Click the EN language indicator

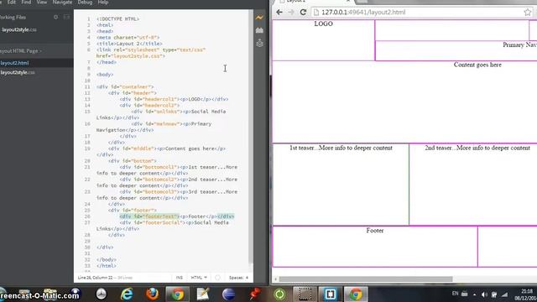pyautogui.click(x=455, y=294)
